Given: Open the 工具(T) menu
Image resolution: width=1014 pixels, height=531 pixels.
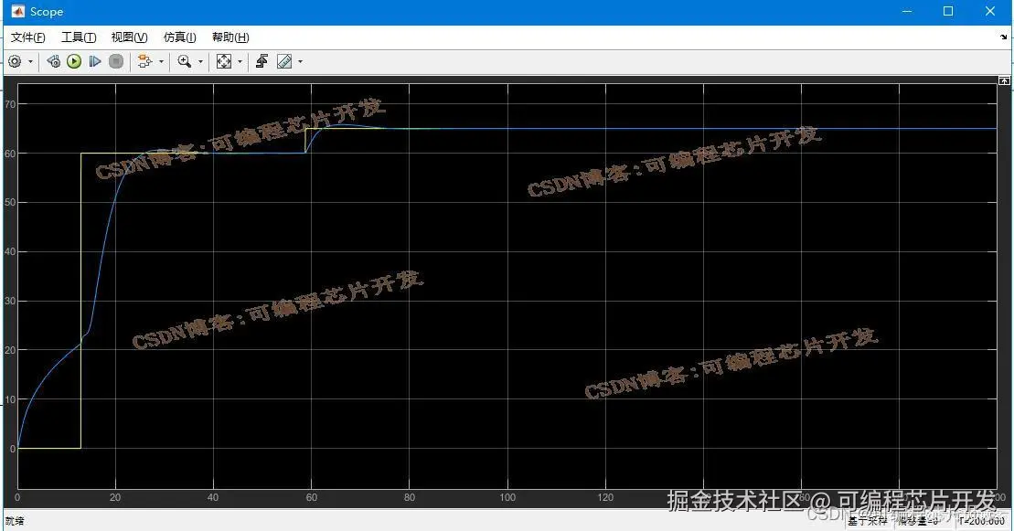Looking at the screenshot, I should (79, 37).
